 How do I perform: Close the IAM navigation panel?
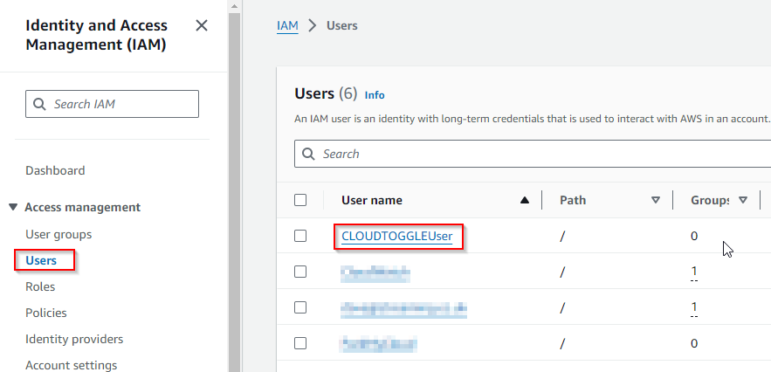click(x=202, y=25)
